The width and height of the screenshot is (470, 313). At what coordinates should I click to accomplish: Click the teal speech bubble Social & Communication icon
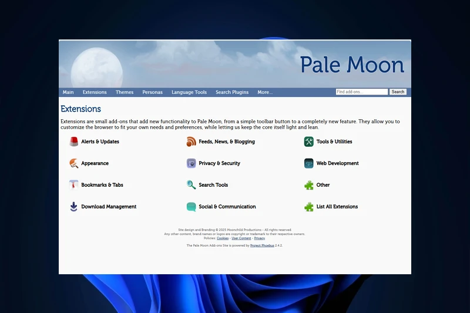[x=192, y=207]
